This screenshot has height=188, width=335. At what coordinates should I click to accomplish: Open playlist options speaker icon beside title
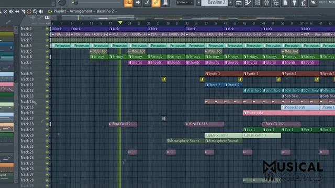pyautogui.click(x=50, y=11)
